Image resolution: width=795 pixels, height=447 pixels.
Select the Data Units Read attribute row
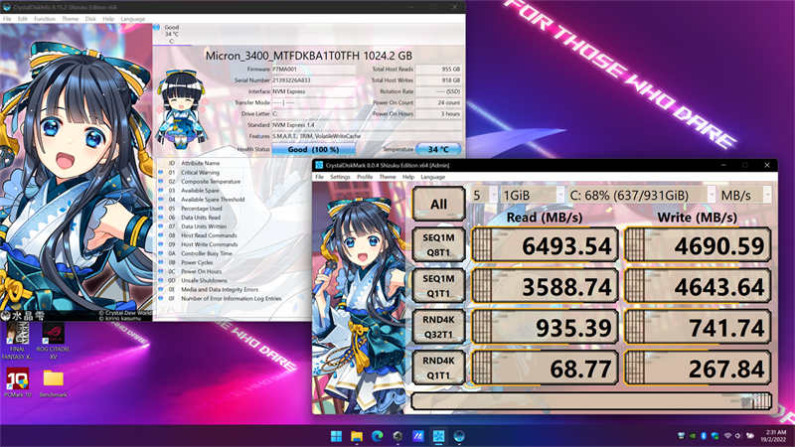(x=234, y=218)
